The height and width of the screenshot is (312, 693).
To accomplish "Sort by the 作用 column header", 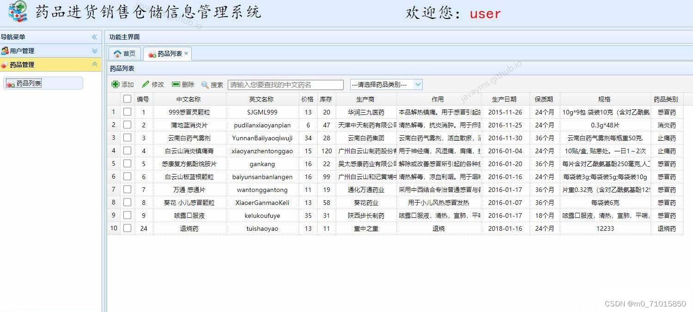I will point(438,99).
